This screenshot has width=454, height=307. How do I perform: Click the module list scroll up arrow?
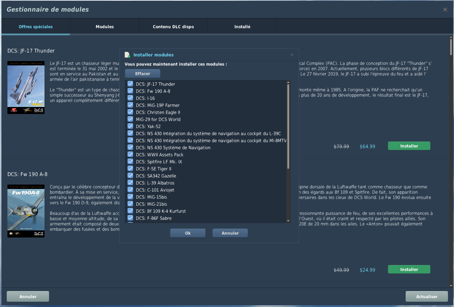click(x=288, y=82)
